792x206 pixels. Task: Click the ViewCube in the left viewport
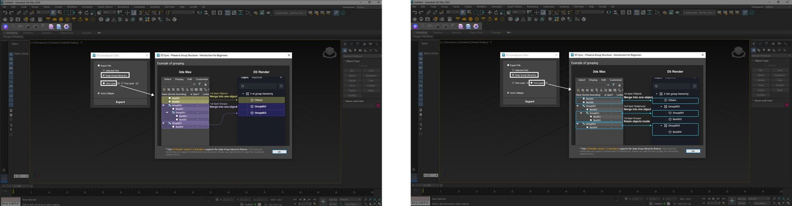click(x=329, y=51)
